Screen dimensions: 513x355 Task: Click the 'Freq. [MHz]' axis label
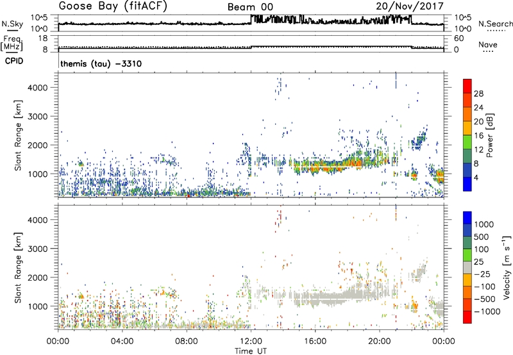[12, 44]
